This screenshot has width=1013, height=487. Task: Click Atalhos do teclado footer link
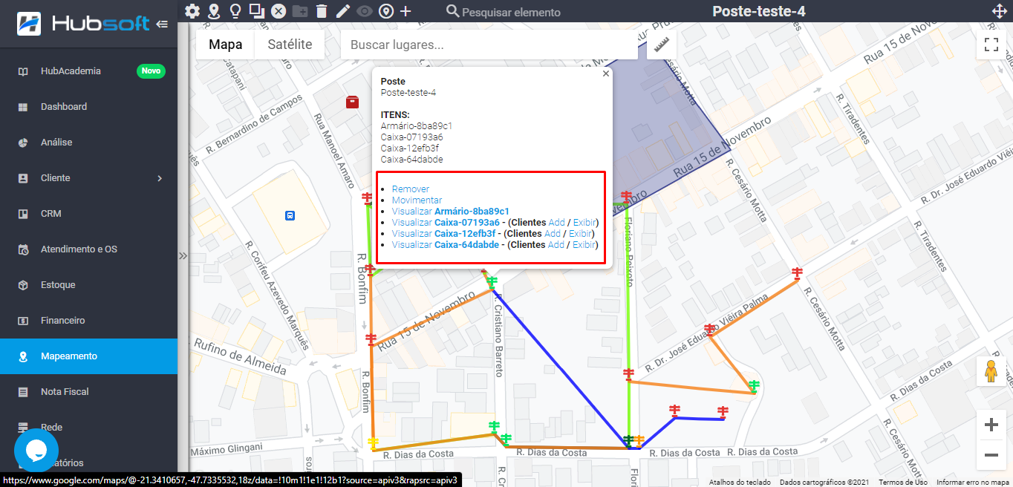pyautogui.click(x=738, y=483)
